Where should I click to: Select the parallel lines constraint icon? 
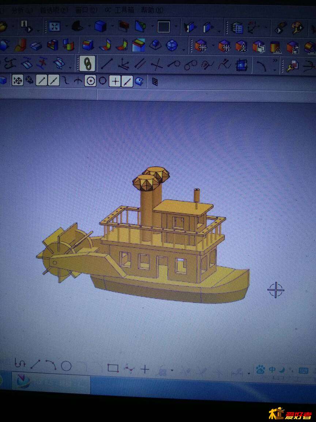click(140, 64)
